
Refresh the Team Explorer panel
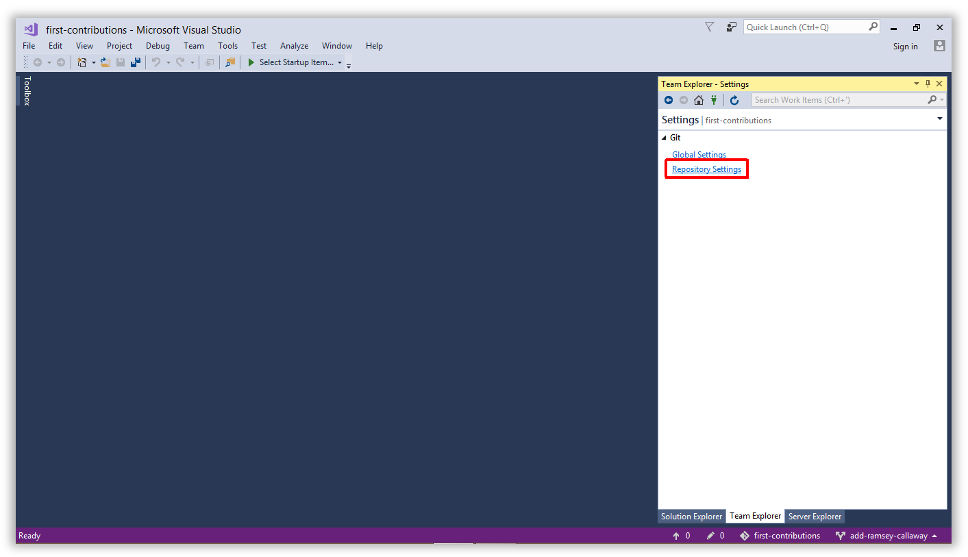(734, 100)
